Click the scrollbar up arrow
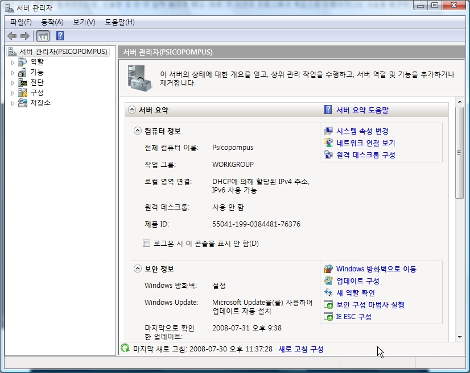The height and width of the screenshot is (373, 470). click(460, 102)
